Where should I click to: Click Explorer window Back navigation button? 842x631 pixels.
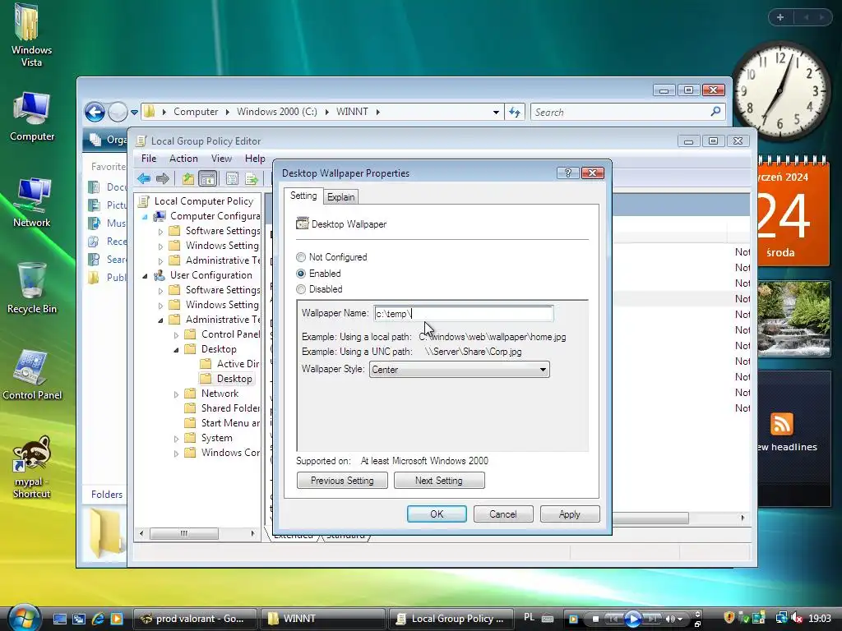click(x=95, y=112)
